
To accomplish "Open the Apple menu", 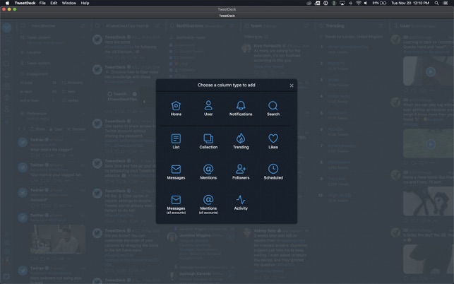I will pos(7,3).
